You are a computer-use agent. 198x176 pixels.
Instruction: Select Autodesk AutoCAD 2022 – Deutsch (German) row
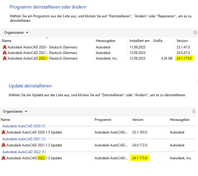coord(43,58)
